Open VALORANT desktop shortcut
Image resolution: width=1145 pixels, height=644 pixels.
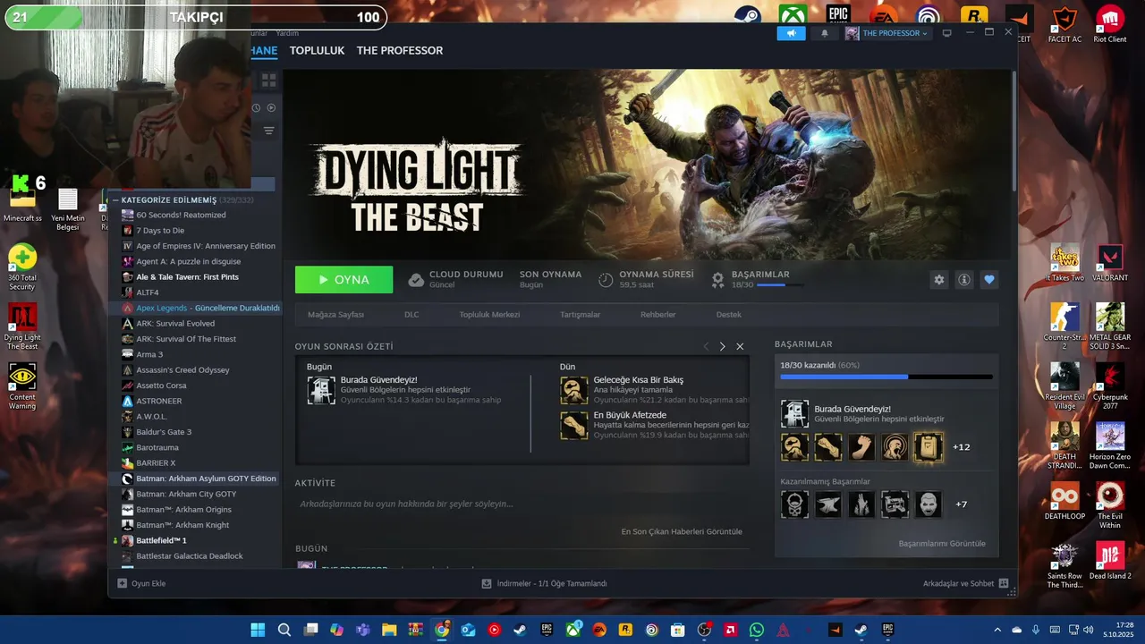1110,264
